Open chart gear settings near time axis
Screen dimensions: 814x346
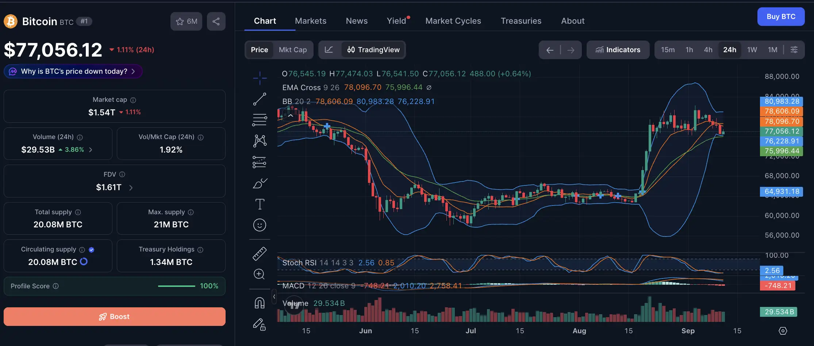[x=783, y=331]
